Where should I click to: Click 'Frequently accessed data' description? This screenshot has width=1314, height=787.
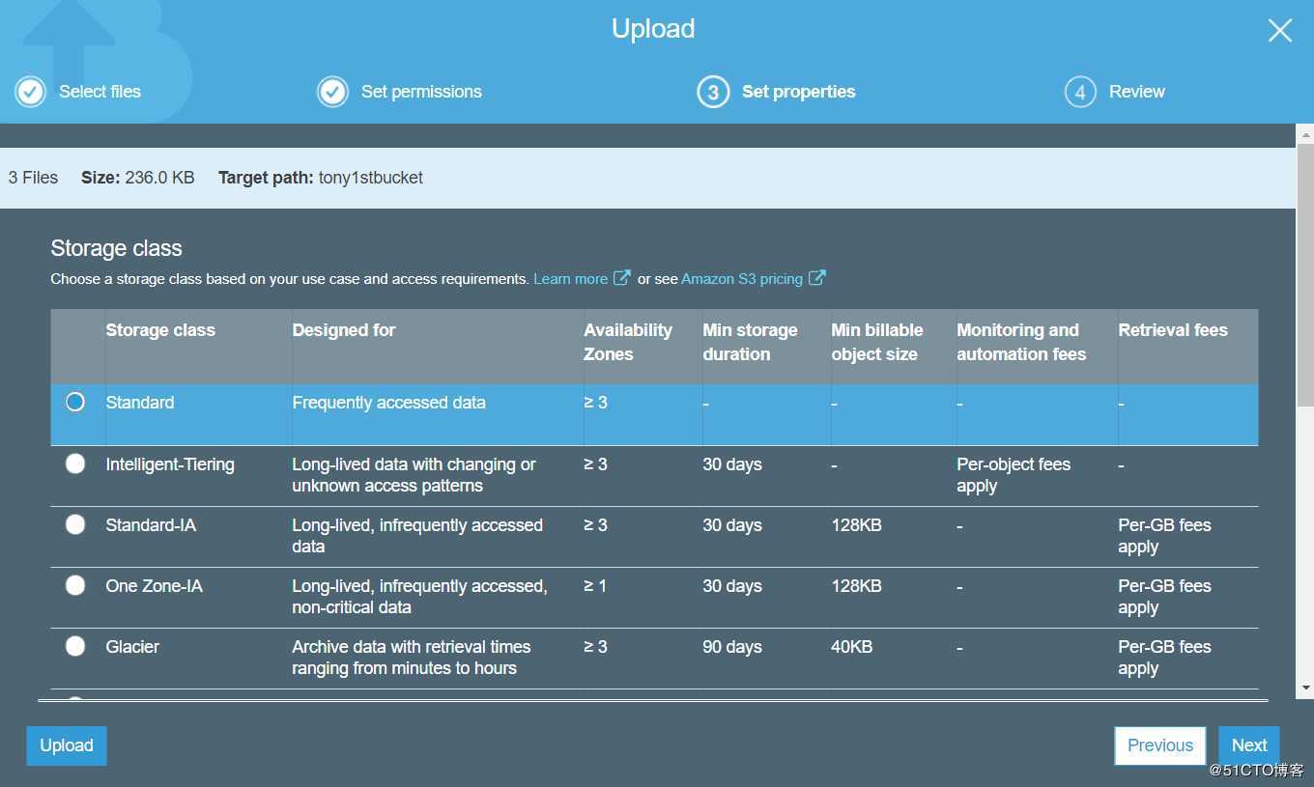388,403
